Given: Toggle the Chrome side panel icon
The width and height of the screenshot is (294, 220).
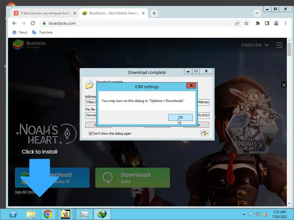Looking at the screenshot, I should [267, 23].
